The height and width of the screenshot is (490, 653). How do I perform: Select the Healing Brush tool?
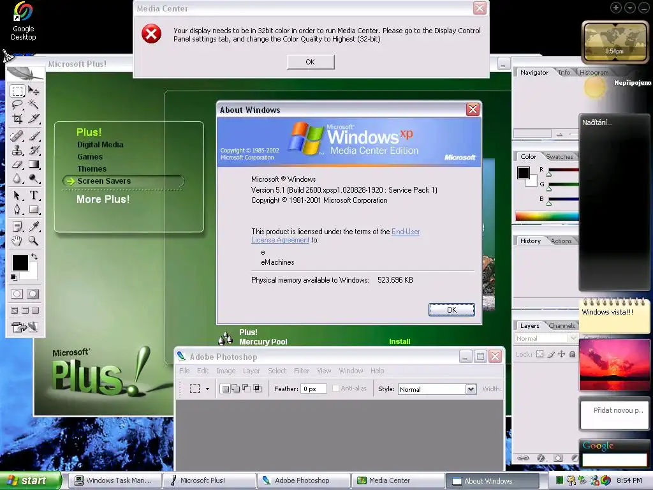[17, 137]
